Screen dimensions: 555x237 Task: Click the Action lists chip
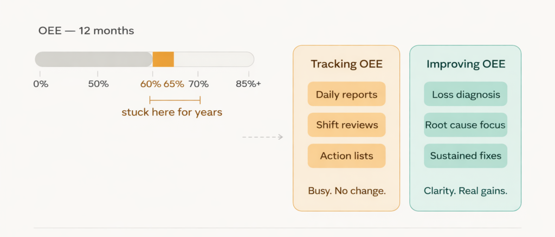tap(346, 155)
